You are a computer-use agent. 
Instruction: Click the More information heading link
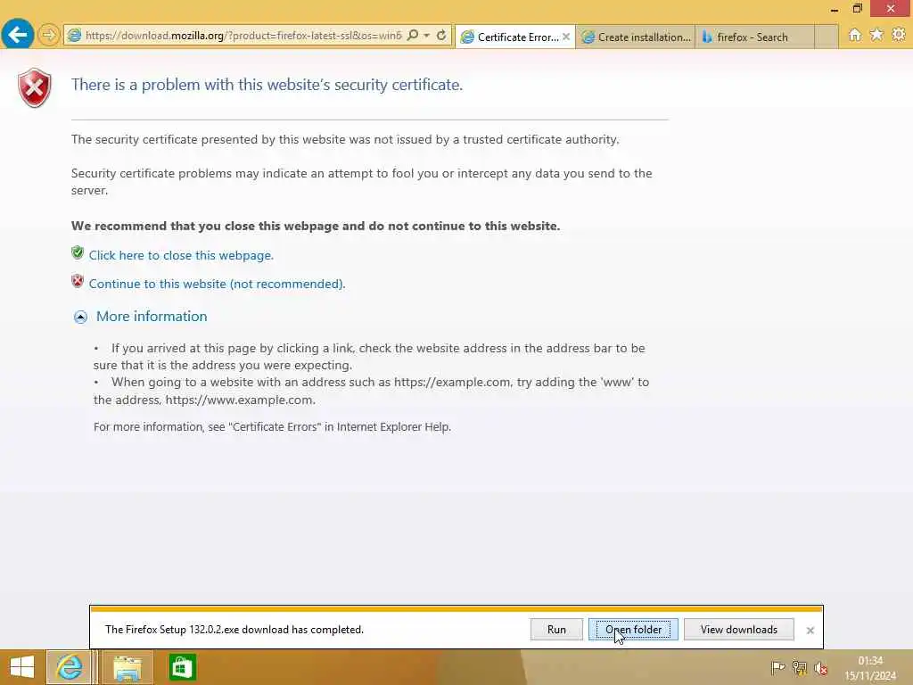(152, 317)
